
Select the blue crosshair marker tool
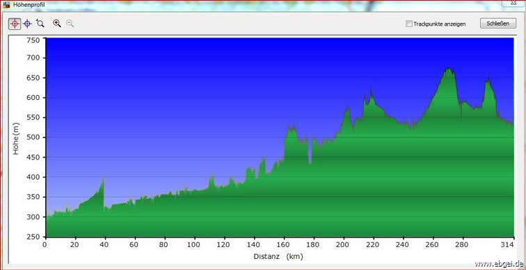[x=28, y=24]
